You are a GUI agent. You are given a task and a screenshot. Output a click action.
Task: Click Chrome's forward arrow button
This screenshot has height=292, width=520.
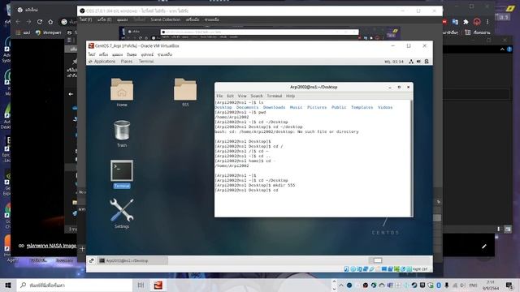(x=28, y=22)
